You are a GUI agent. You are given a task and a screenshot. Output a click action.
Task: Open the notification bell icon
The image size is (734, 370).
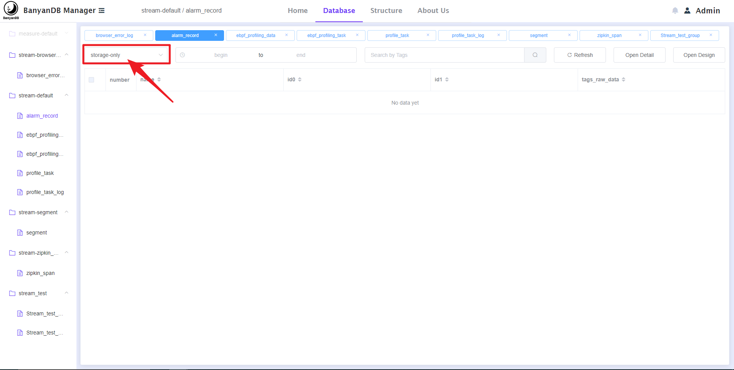675,11
